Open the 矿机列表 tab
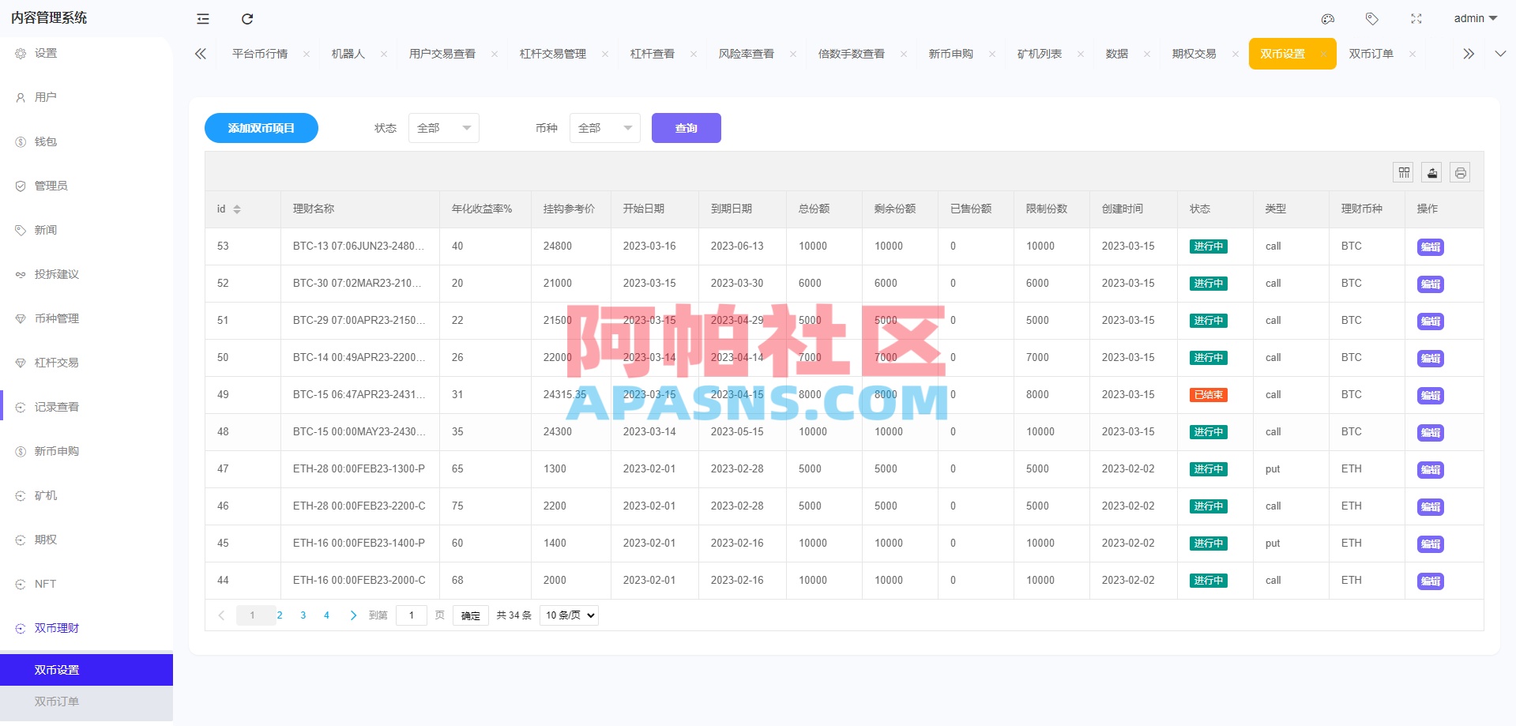 1039,53
